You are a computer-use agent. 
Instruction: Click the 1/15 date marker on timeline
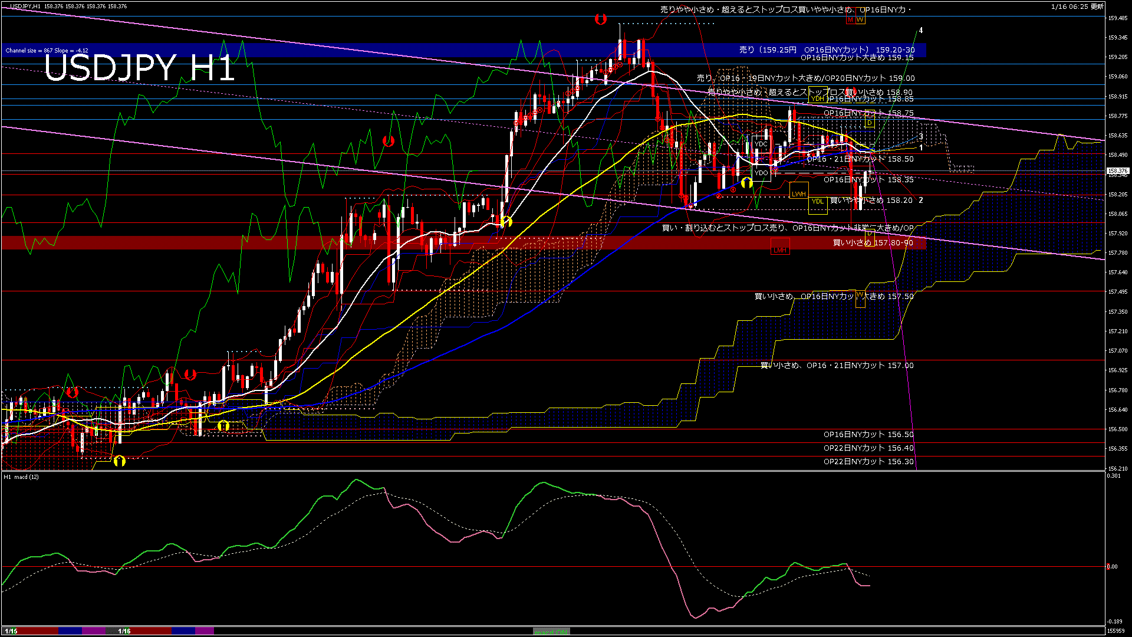pos(11,631)
